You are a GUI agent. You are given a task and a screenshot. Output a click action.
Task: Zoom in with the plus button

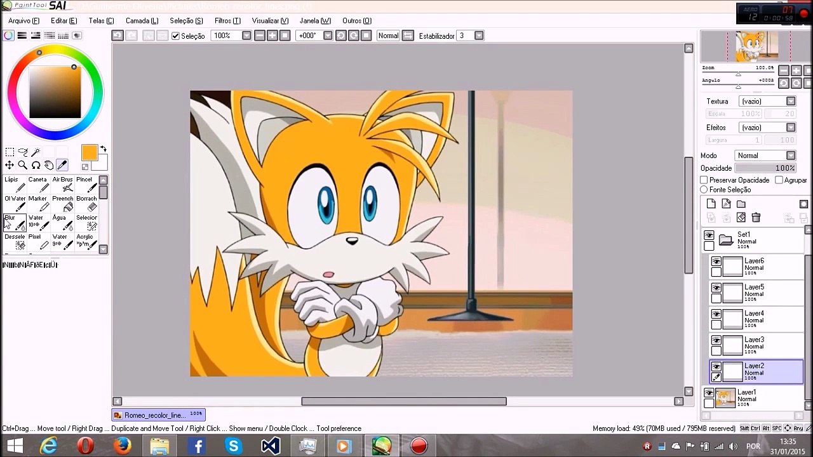(x=272, y=36)
